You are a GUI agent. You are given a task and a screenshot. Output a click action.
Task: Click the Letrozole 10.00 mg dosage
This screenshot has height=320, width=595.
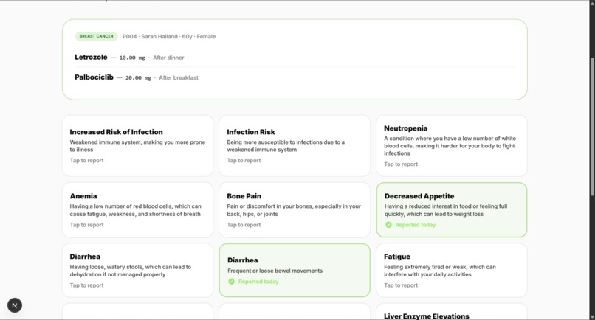[x=132, y=58]
